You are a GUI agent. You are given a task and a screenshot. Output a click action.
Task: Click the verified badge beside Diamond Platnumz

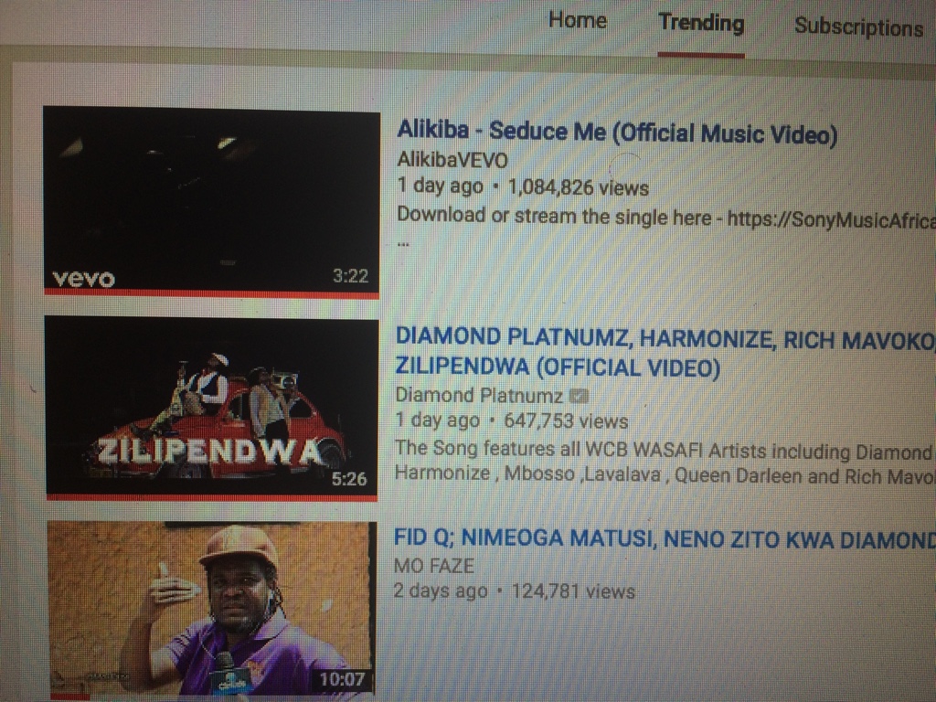pos(579,395)
